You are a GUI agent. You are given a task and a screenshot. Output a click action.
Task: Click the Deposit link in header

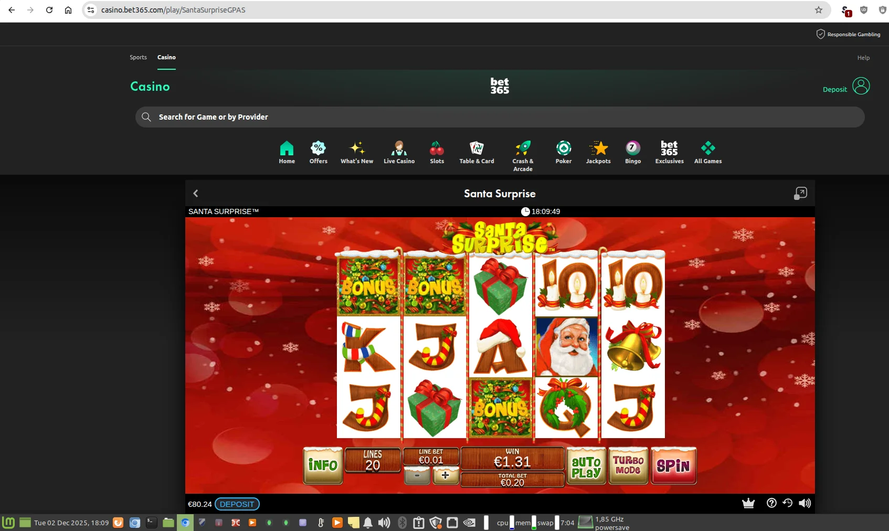tap(834, 89)
